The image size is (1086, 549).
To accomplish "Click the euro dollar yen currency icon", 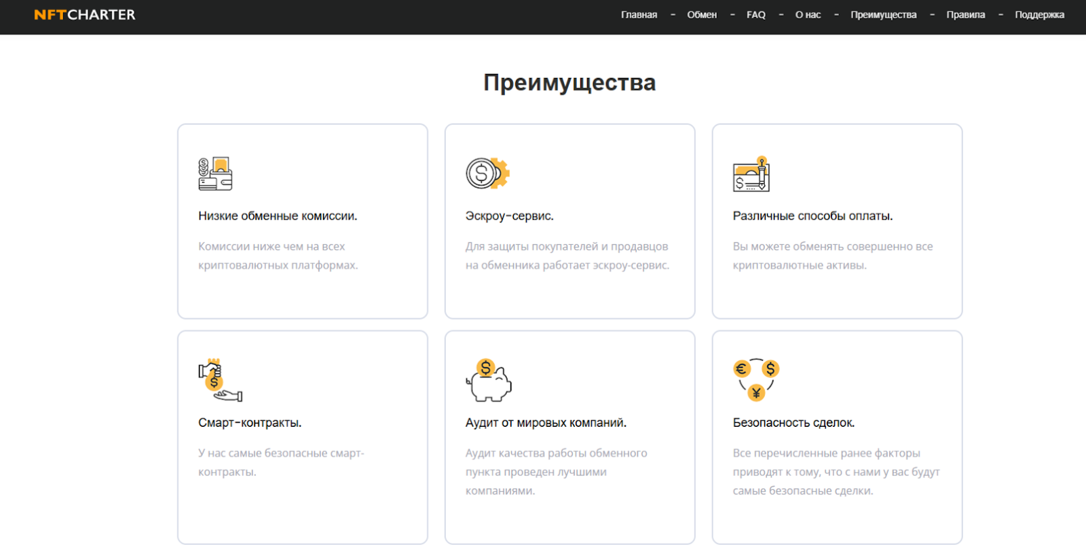I will [x=756, y=379].
